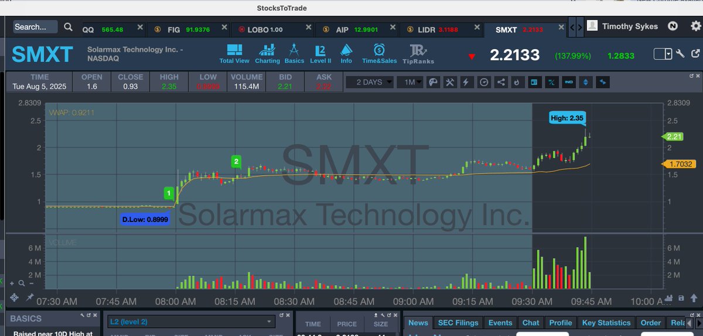Open the wrench settings next to price
Screen dimensions: 703x336
[680, 54]
